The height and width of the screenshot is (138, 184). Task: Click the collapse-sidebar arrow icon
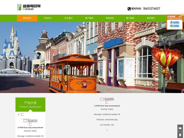(180, 128)
